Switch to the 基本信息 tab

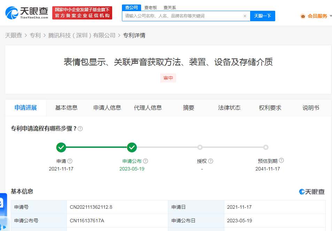pyautogui.click(x=66, y=108)
